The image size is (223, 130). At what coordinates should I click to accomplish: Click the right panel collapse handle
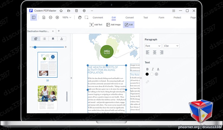(141, 78)
